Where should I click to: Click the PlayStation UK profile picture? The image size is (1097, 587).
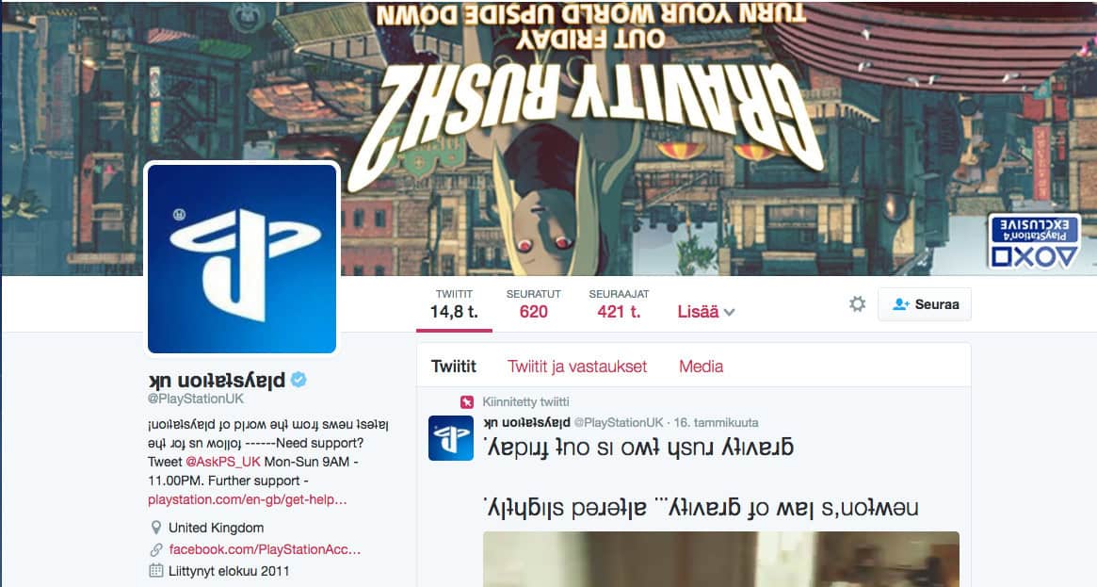(242, 259)
